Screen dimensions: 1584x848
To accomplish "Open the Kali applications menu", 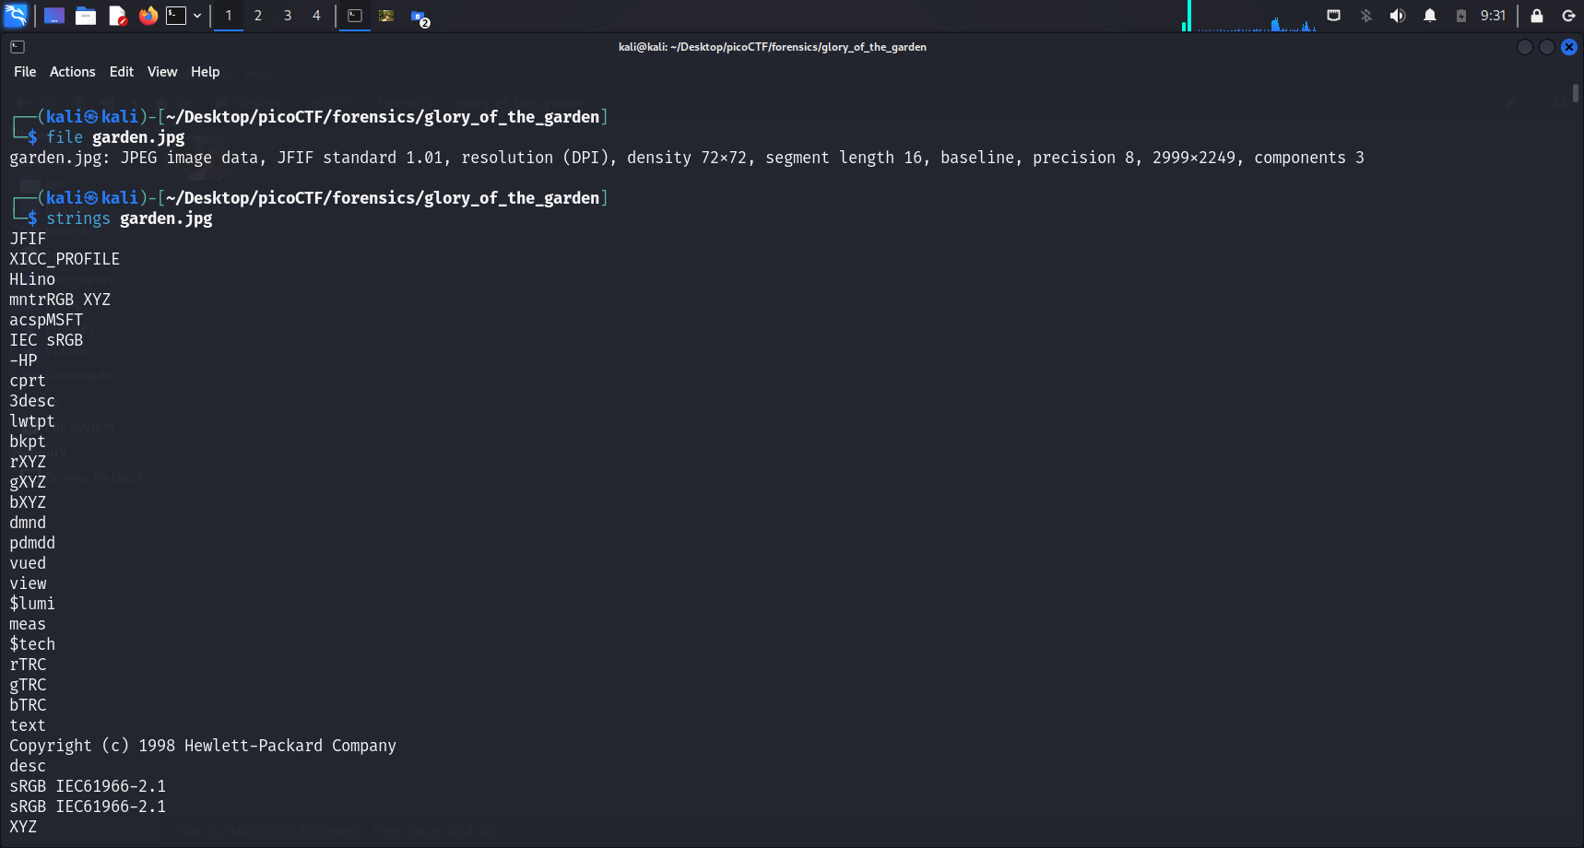I will pos(16,16).
